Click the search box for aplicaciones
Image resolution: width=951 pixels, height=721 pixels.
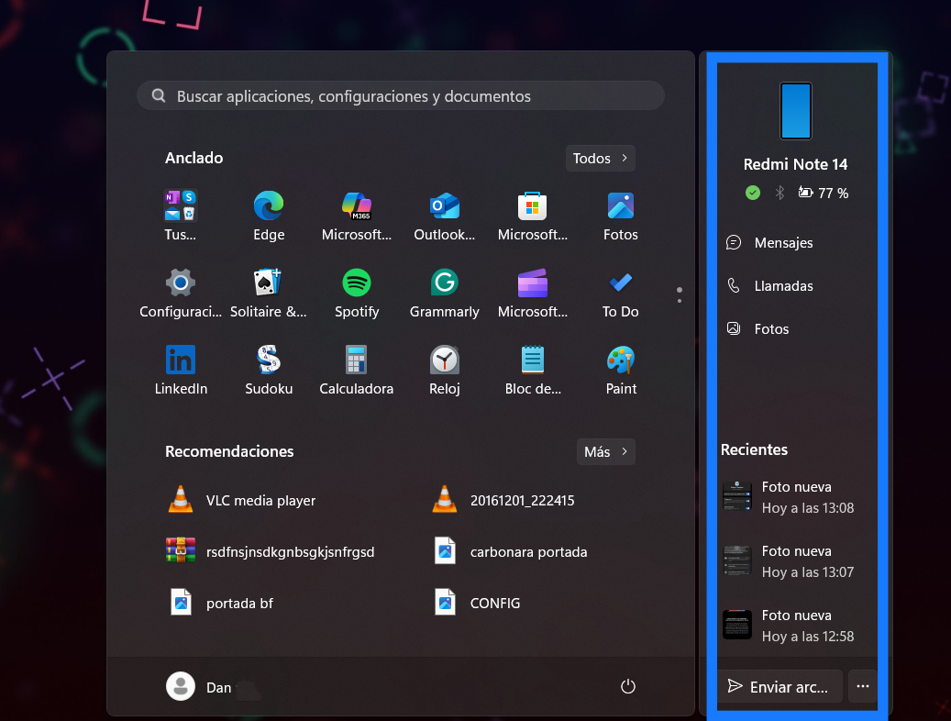(x=400, y=96)
